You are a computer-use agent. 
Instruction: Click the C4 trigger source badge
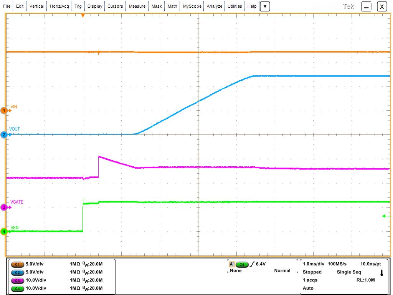(x=242, y=264)
